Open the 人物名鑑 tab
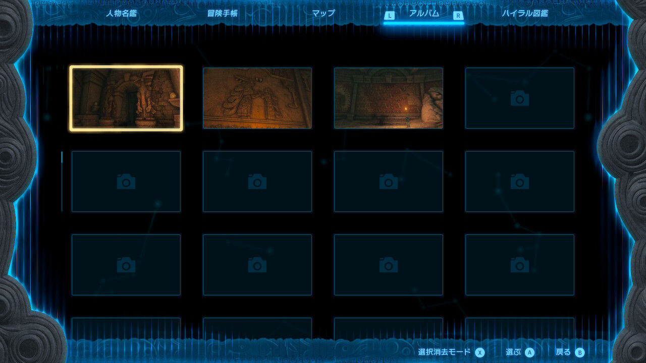Viewport: 646px width, 363px height. [121, 13]
